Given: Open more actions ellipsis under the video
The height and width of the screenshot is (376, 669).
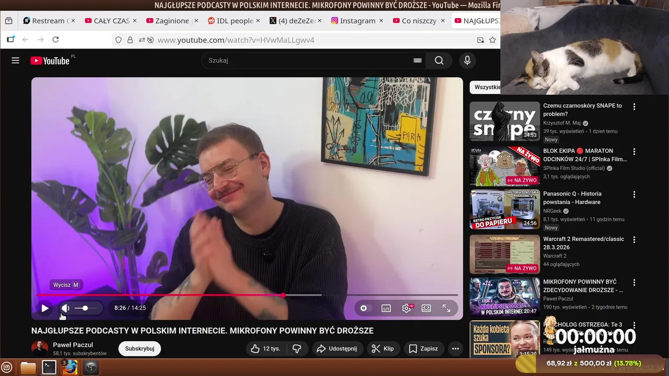Looking at the screenshot, I should coord(455,348).
